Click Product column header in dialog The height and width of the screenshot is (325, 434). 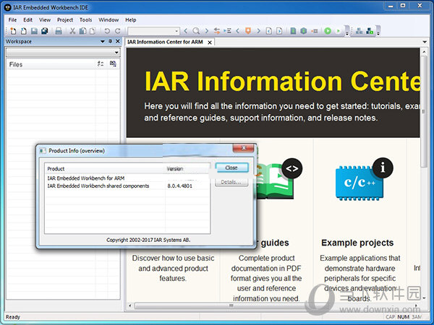pos(105,168)
